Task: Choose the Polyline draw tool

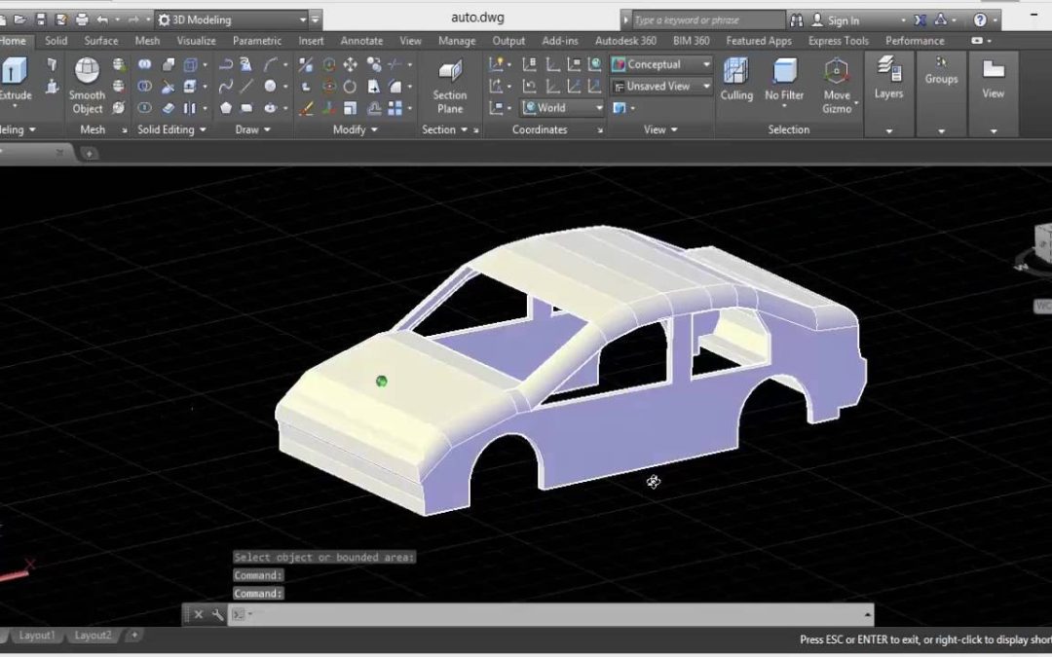Action: click(226, 64)
